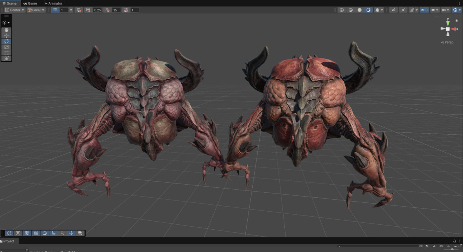Click the grid-snap icon in bottom overlay
The image size is (463, 252).
pyautogui.click(x=36, y=233)
